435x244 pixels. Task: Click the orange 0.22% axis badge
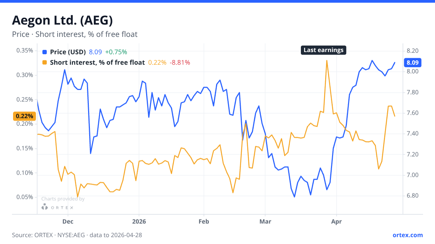pyautogui.click(x=24, y=116)
